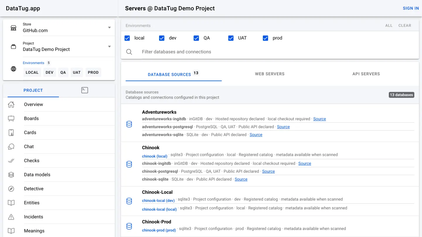Click the Entities book icon
Viewport: 422px width, 237px height.
pos(11,203)
